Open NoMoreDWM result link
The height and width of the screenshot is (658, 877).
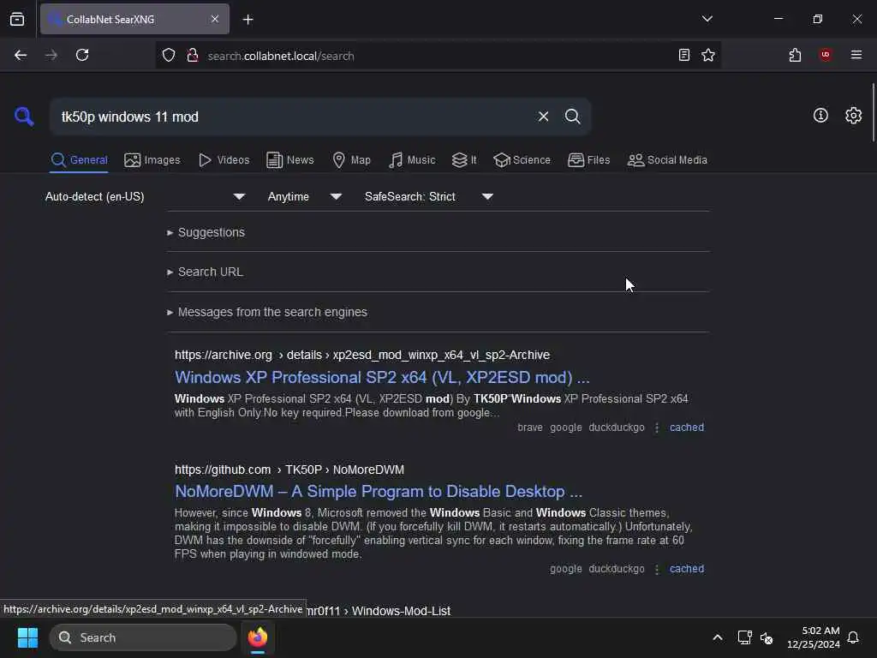379,491
